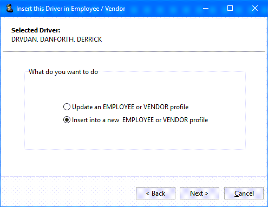Click the window title 'Insert this Driver in Employee / Vendor'
The height and width of the screenshot is (207, 268).
pos(71,9)
